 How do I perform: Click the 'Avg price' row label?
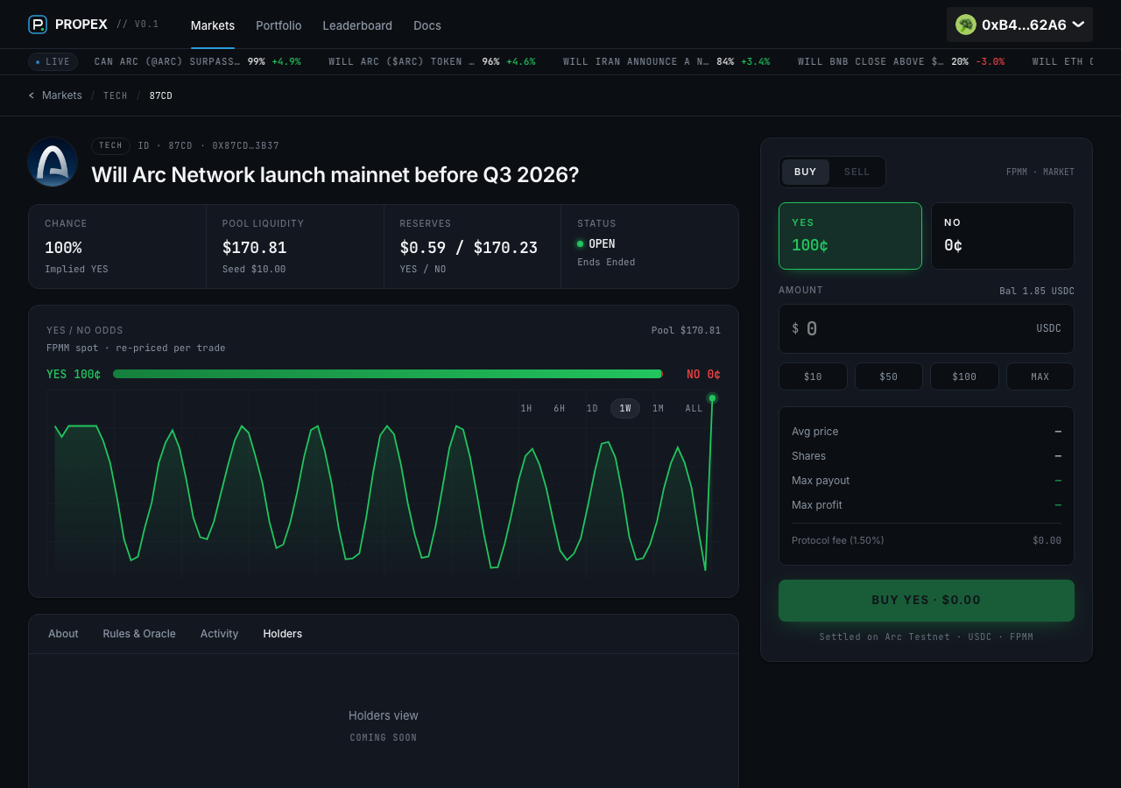click(815, 432)
